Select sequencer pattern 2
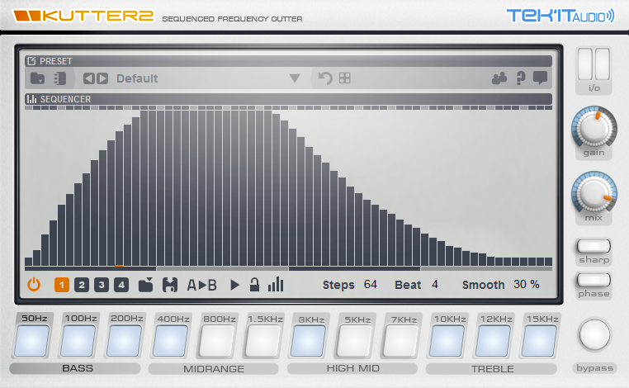This screenshot has width=629, height=388. [x=82, y=285]
